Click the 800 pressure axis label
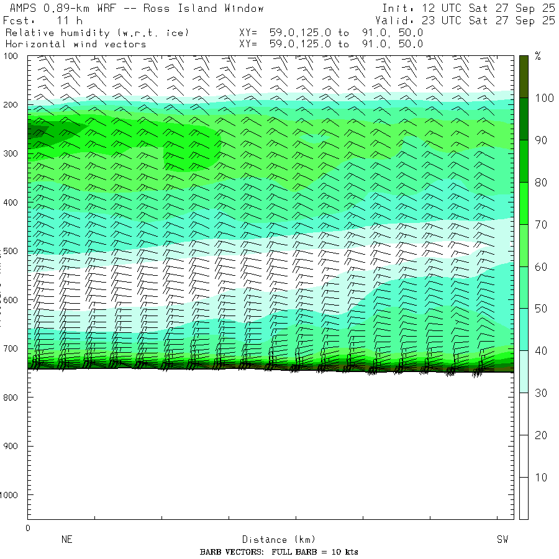 11,397
